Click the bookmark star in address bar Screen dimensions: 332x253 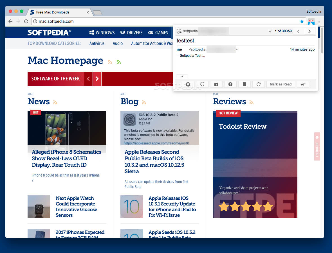pos(302,21)
